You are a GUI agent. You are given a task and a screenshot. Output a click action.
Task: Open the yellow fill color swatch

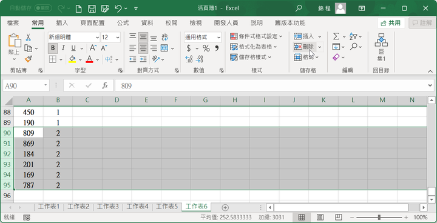(72, 59)
